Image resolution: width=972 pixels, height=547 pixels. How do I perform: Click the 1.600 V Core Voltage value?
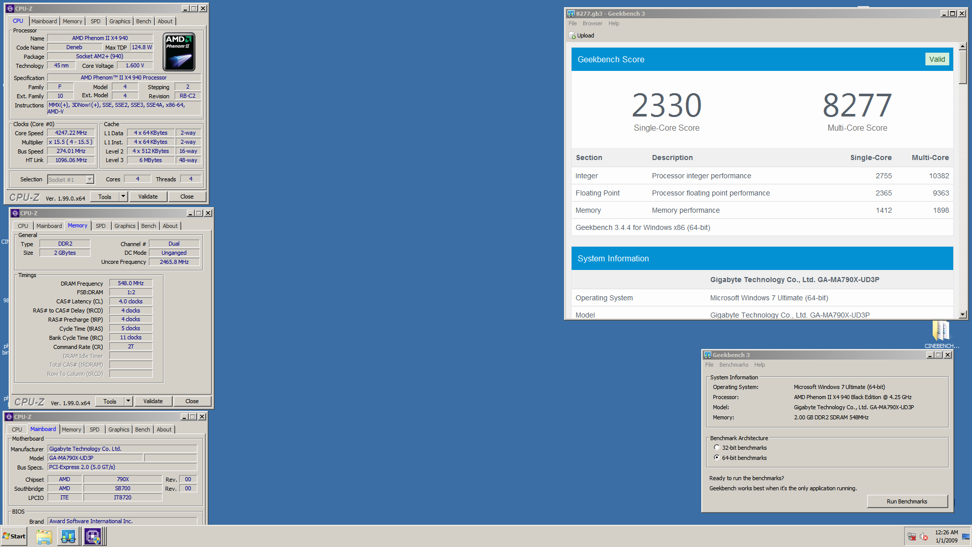135,65
